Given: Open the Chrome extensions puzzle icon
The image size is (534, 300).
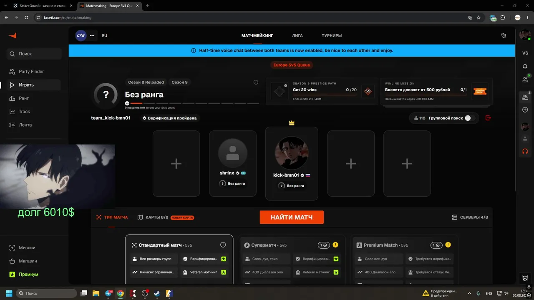Looking at the screenshot, I should pyautogui.click(x=502, y=17).
